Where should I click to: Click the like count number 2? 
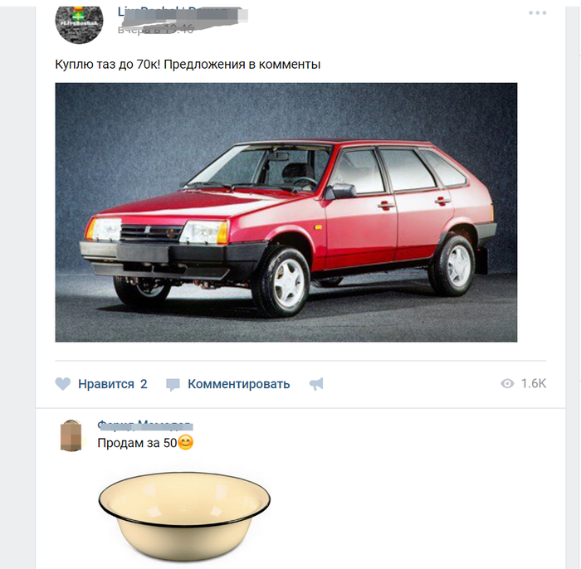144,384
